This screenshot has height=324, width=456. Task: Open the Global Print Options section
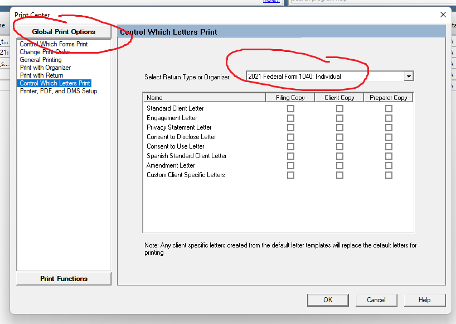(x=64, y=32)
